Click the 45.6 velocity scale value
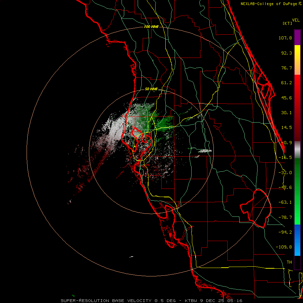 287,98
